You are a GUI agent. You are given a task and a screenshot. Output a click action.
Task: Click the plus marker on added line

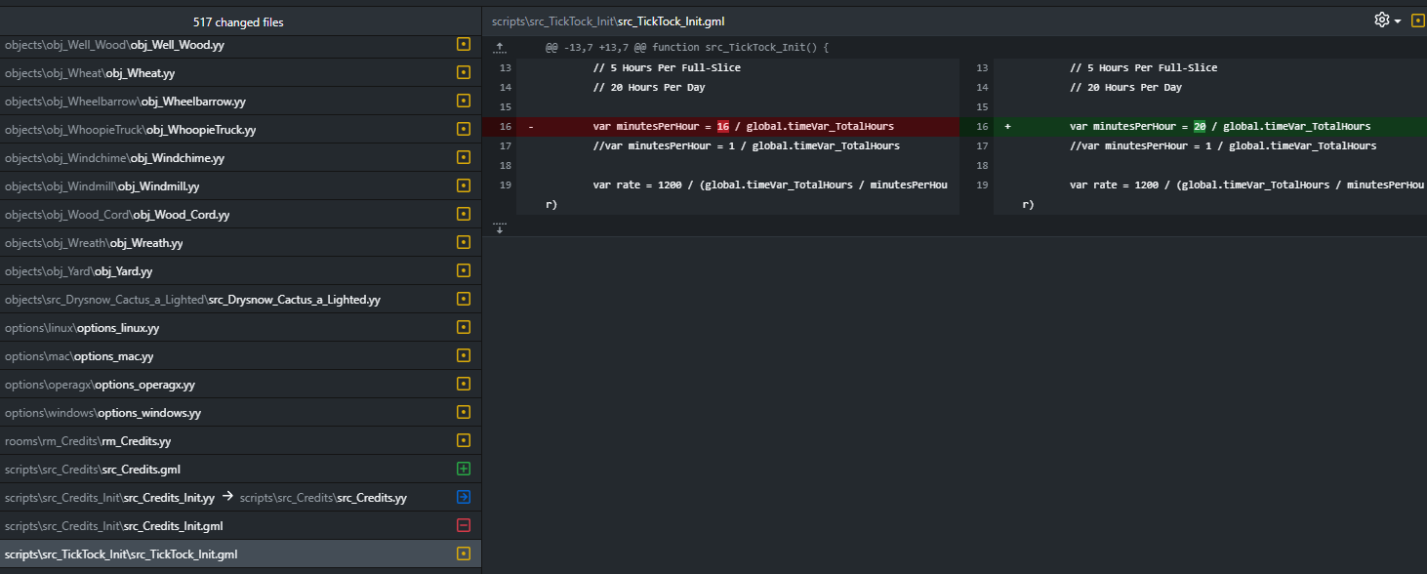click(x=1007, y=126)
